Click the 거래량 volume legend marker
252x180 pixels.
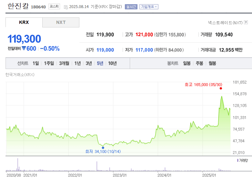pyautogui.click(x=238, y=160)
